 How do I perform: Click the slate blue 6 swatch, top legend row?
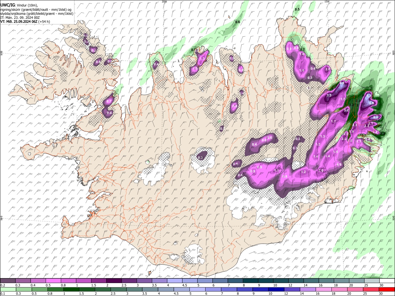click(219, 281)
